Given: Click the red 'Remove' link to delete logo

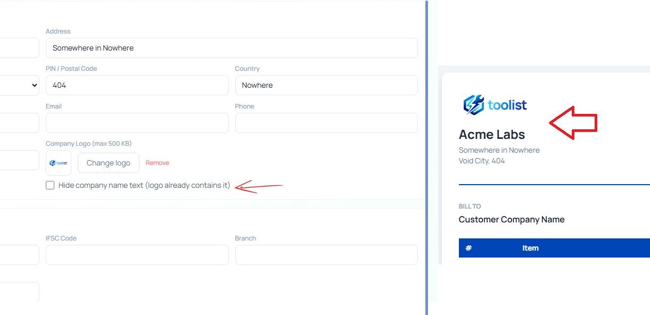Looking at the screenshot, I should pos(157,163).
